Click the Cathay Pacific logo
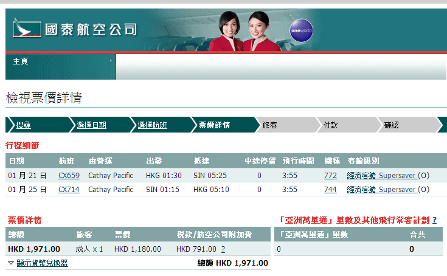Viewport: 447px width, 276px height. pos(74,29)
